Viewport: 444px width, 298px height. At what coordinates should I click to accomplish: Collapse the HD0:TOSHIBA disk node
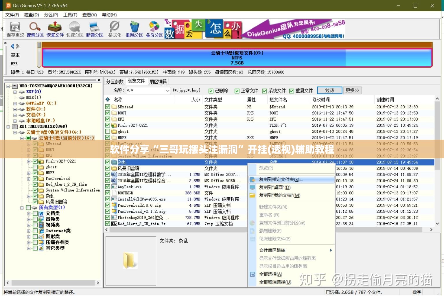point(8,86)
